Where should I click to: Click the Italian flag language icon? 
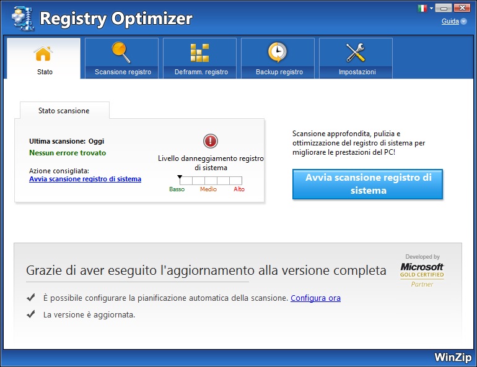(x=422, y=8)
